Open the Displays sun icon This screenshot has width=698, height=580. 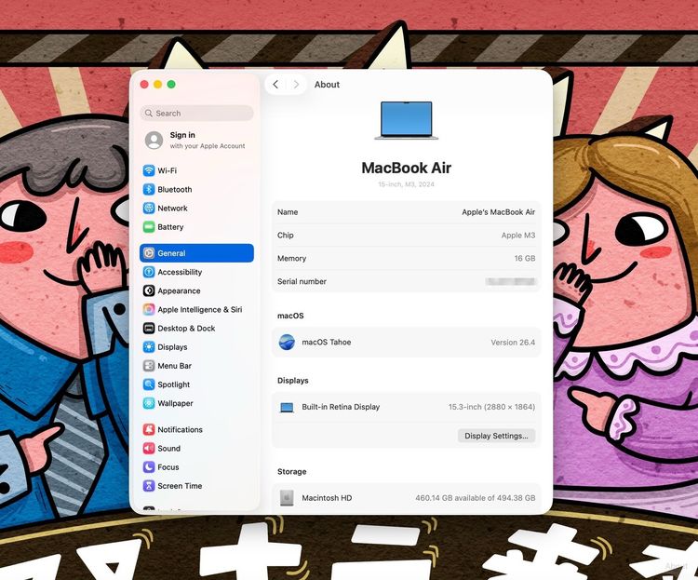pos(149,347)
